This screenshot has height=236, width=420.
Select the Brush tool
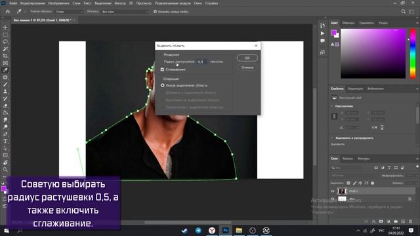5,85
